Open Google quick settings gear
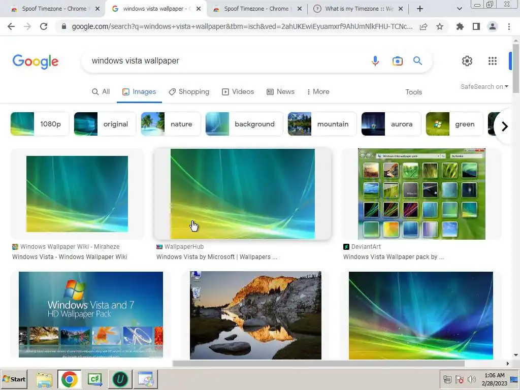 (467, 61)
